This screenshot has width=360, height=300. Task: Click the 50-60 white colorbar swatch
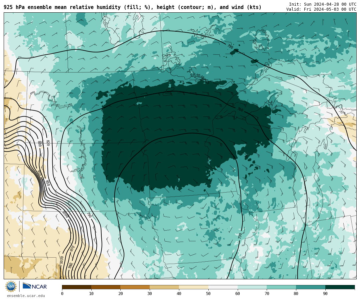[223, 287]
